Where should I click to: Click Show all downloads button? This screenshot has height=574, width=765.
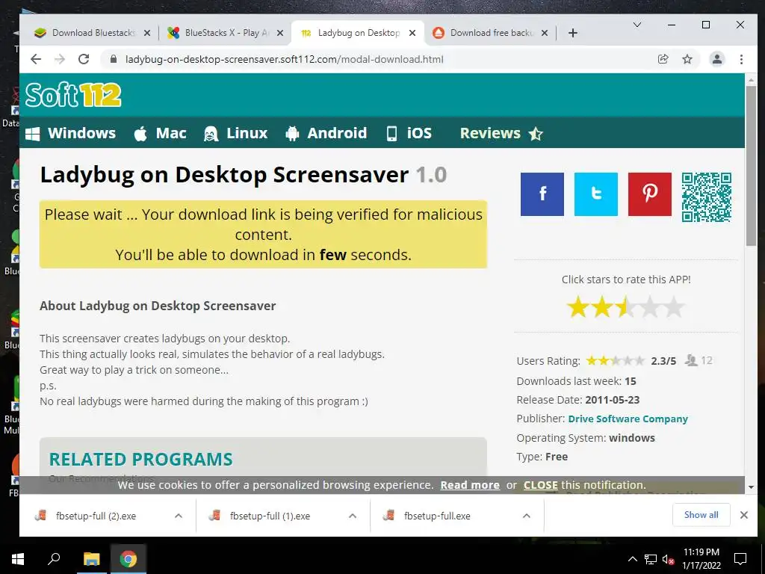pyautogui.click(x=701, y=515)
